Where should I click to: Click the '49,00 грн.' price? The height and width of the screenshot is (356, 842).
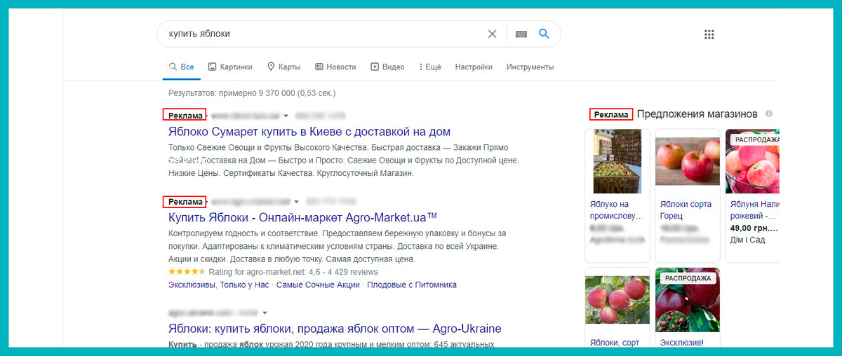(x=755, y=228)
